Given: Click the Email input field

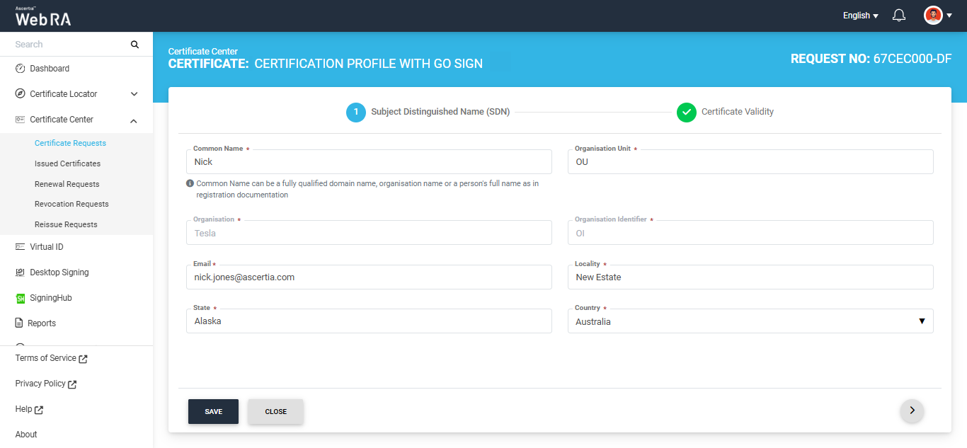Looking at the screenshot, I should (x=368, y=277).
